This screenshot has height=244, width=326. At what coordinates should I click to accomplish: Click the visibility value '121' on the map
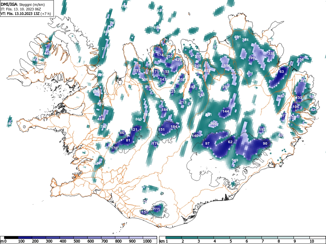coord(134,129)
